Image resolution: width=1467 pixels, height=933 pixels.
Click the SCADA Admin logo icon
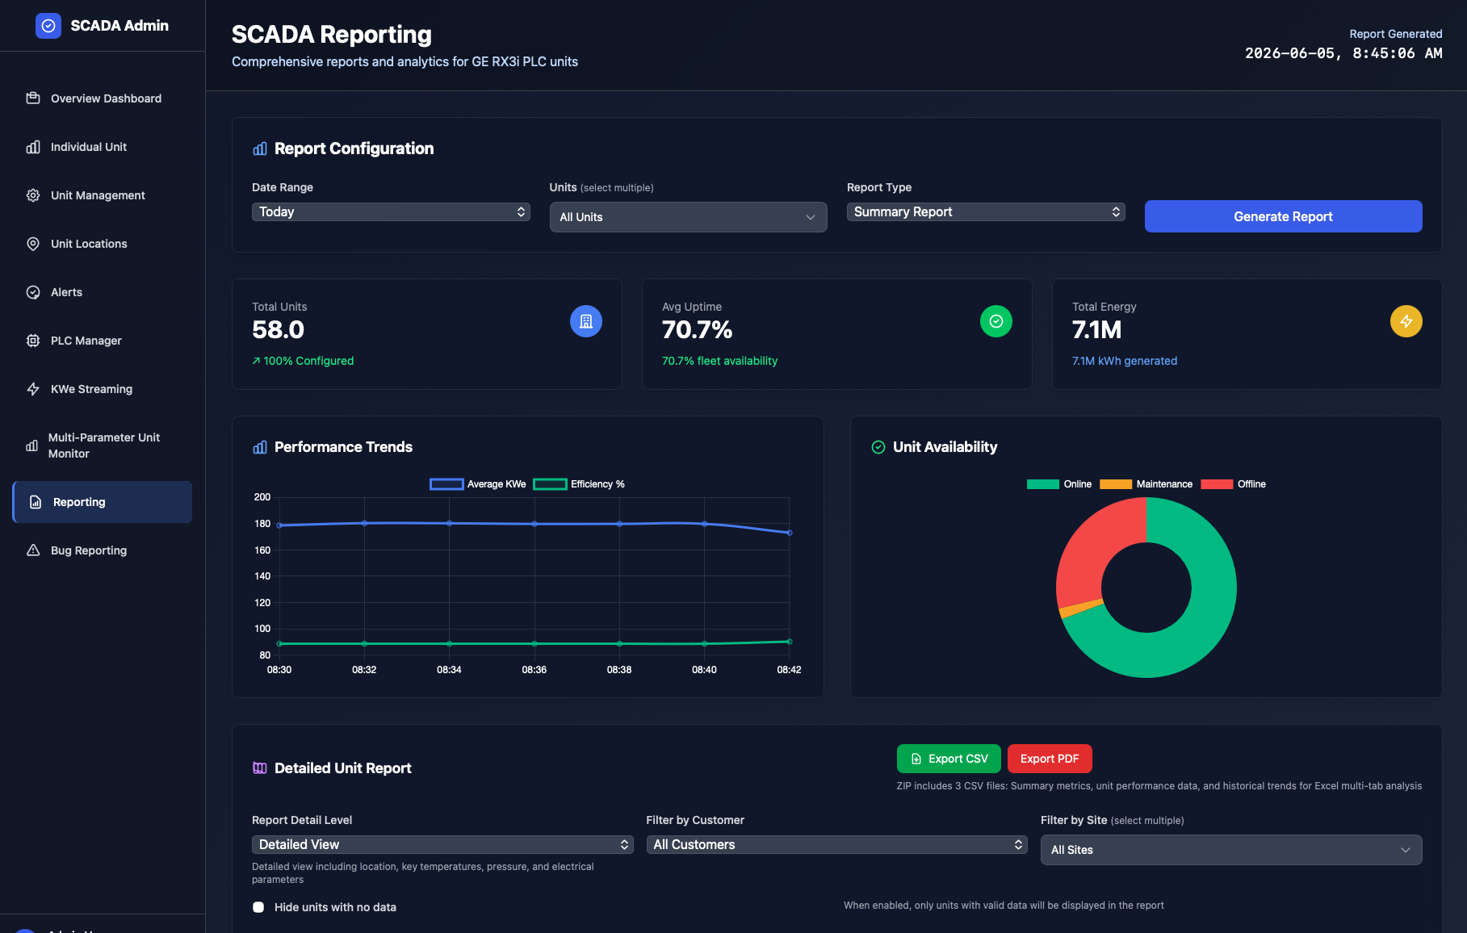[48, 26]
